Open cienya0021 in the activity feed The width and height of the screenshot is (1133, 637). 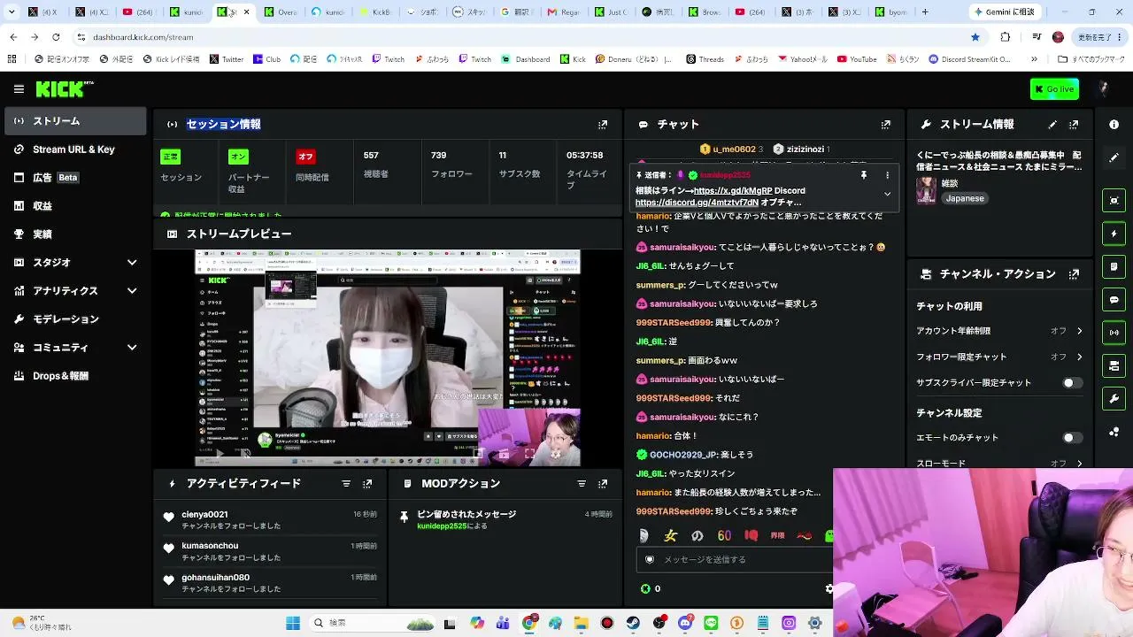pos(204,515)
